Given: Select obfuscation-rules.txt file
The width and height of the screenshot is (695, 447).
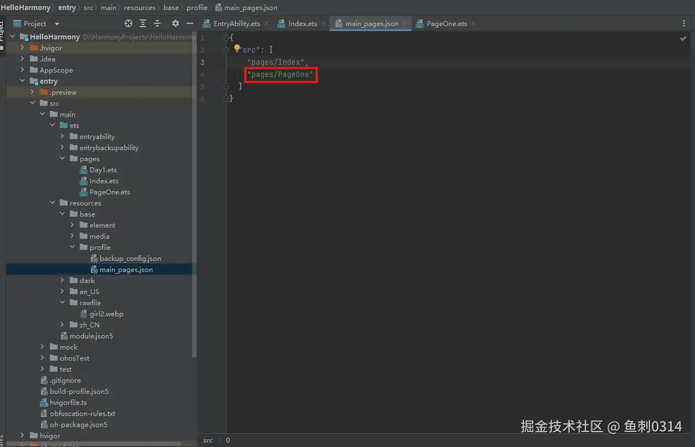Looking at the screenshot, I should pos(83,414).
